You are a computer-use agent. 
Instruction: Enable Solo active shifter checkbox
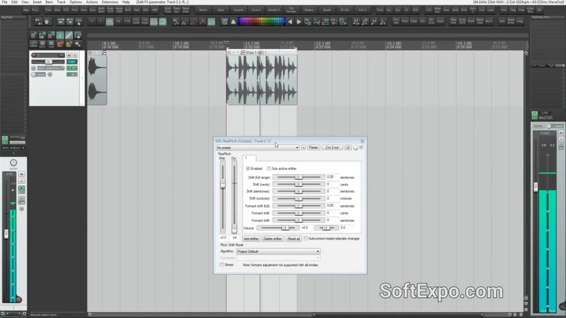pos(269,168)
